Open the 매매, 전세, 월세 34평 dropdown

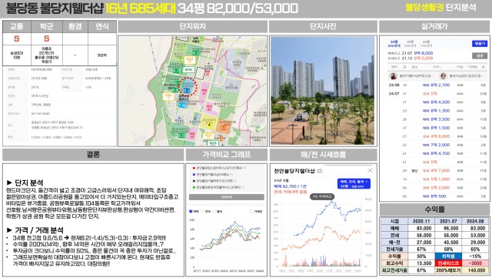(354, 183)
